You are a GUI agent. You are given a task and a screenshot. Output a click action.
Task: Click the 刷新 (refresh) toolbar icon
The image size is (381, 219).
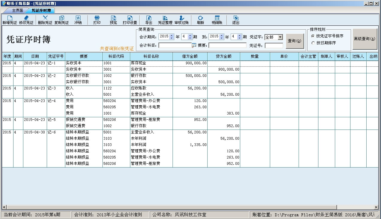(x=200, y=20)
